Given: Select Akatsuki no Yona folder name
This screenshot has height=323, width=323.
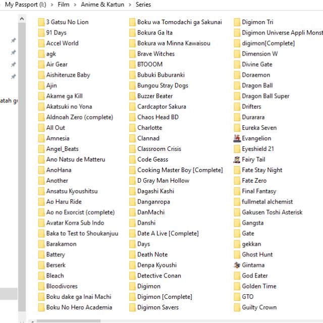Looking at the screenshot, I should coord(69,106).
